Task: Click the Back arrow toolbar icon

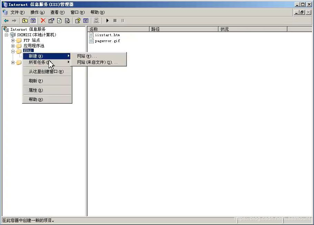Action: (6, 21)
